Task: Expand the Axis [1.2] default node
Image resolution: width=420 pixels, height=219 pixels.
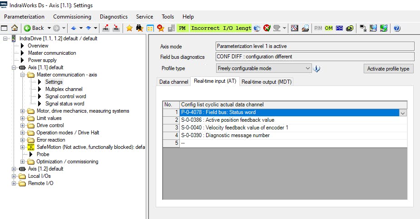Action: pyautogui.click(x=15, y=169)
